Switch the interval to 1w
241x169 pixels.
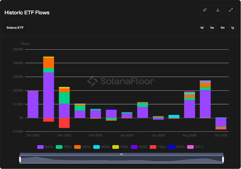pyautogui.click(x=212, y=28)
